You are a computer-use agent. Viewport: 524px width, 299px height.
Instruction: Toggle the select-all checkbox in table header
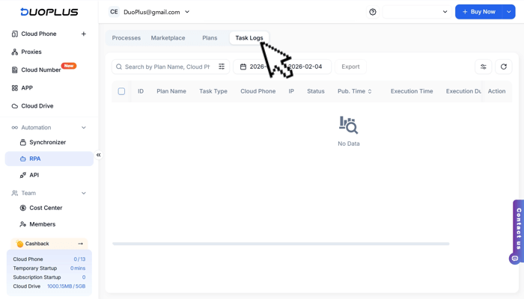(x=121, y=91)
